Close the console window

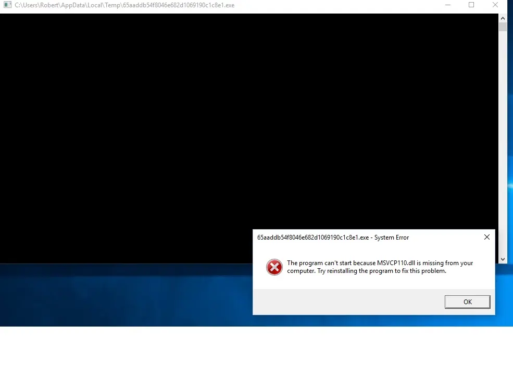pyautogui.click(x=495, y=5)
